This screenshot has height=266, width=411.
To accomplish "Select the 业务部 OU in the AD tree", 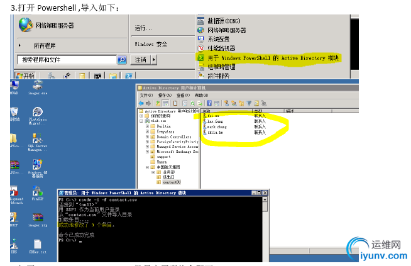I will [166, 172].
